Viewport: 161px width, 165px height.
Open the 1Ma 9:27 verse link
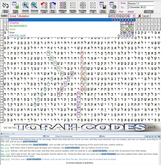[x=5, y=159]
